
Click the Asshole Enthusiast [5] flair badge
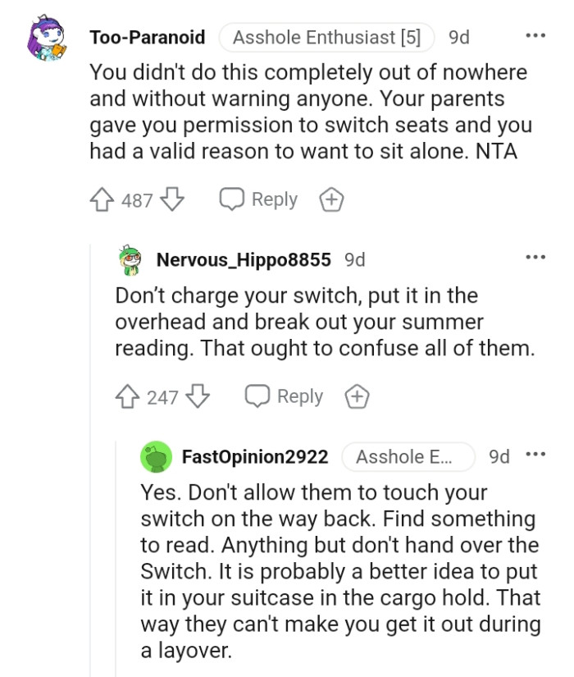326,36
